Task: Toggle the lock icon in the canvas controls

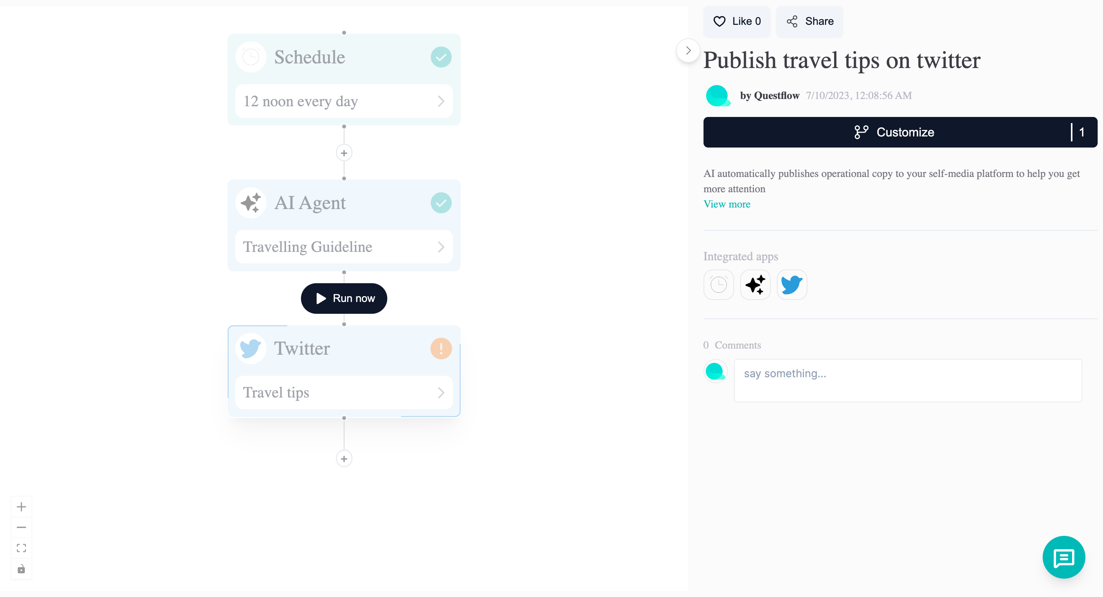Action: coord(21,569)
